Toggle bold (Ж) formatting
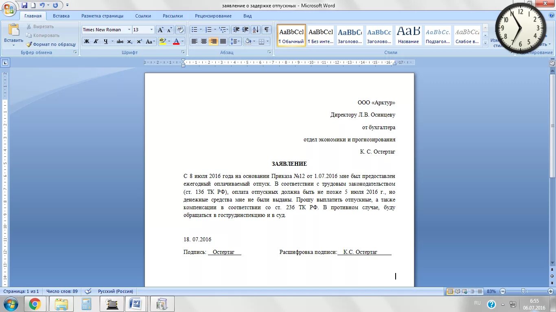556x312 pixels. tap(87, 41)
